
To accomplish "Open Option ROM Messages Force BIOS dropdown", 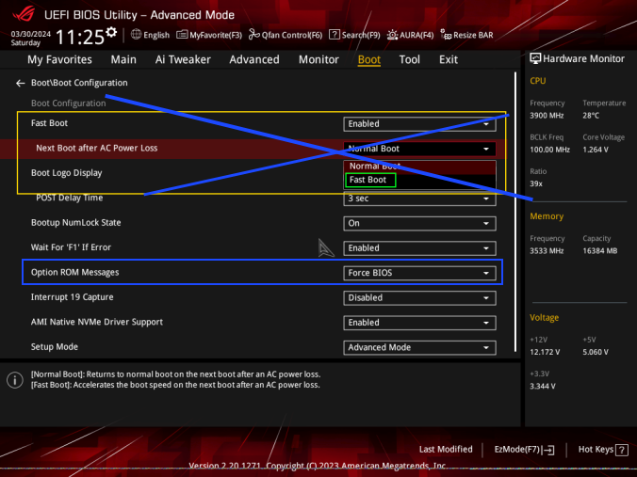I will (x=419, y=273).
